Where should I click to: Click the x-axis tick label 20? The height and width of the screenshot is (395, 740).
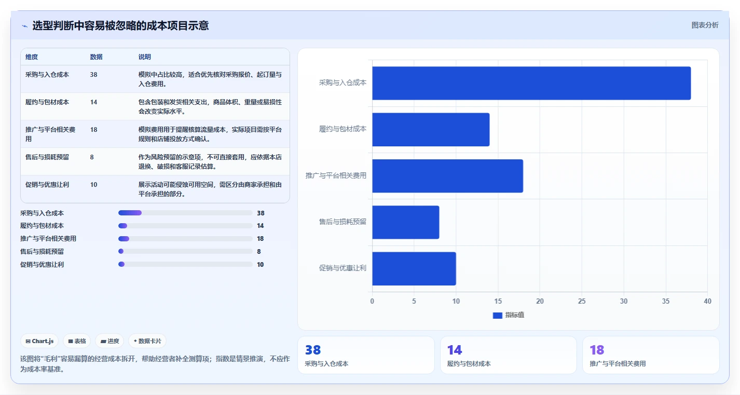click(x=540, y=301)
